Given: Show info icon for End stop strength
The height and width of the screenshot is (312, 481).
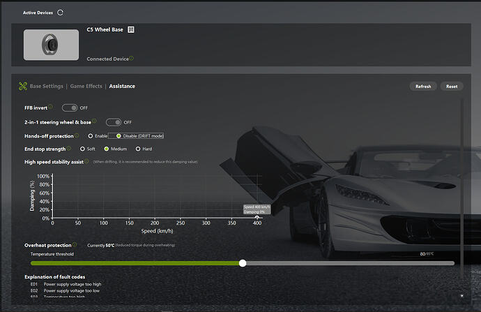Looking at the screenshot, I should (69, 148).
